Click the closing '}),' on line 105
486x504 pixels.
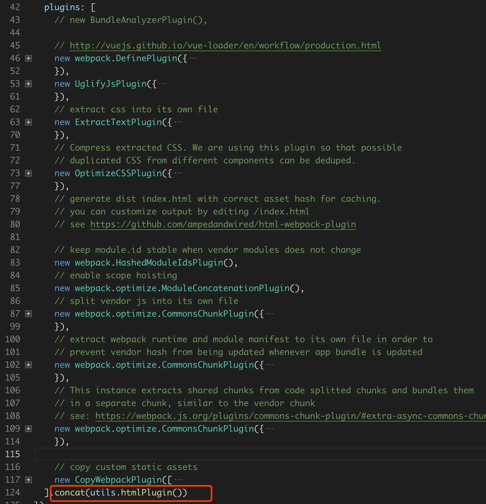[x=62, y=378]
